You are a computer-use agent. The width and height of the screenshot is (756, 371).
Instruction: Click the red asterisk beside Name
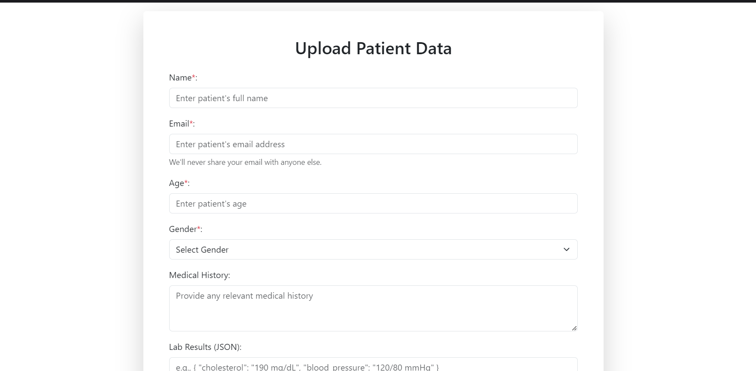(x=193, y=77)
